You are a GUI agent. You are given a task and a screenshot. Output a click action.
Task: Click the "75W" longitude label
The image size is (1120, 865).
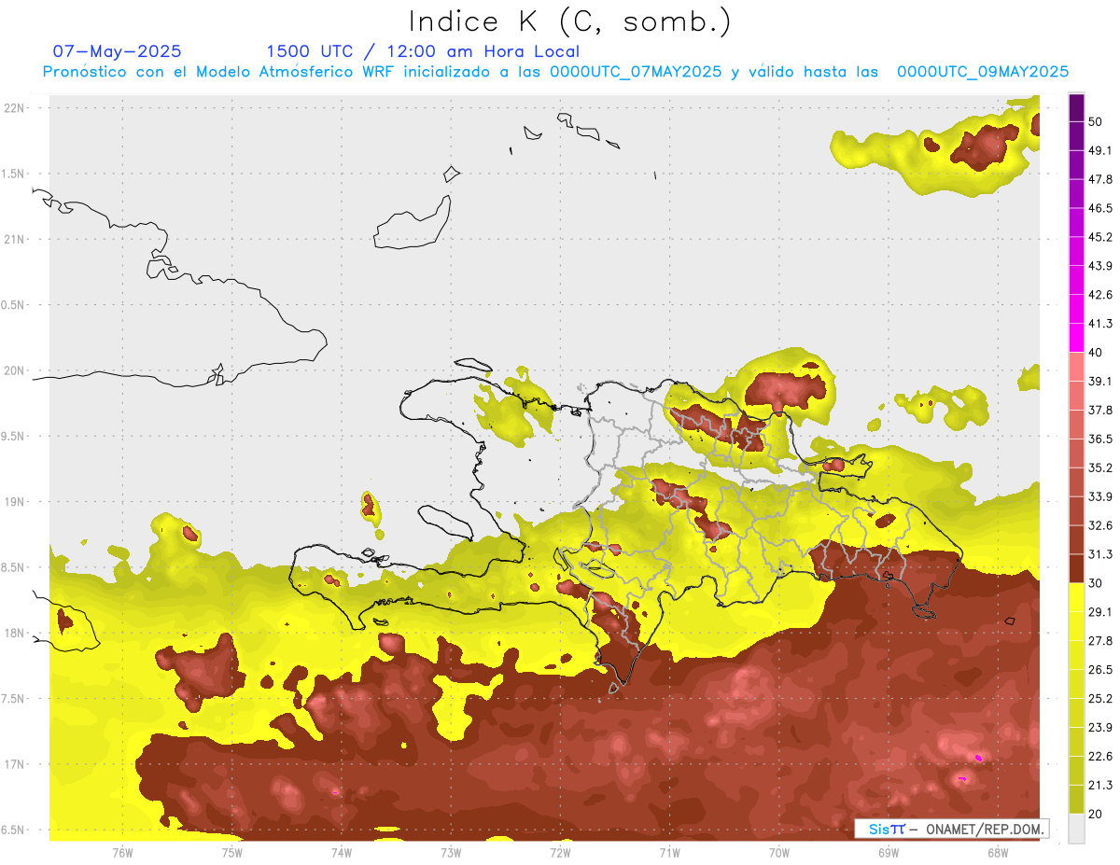tap(232, 852)
